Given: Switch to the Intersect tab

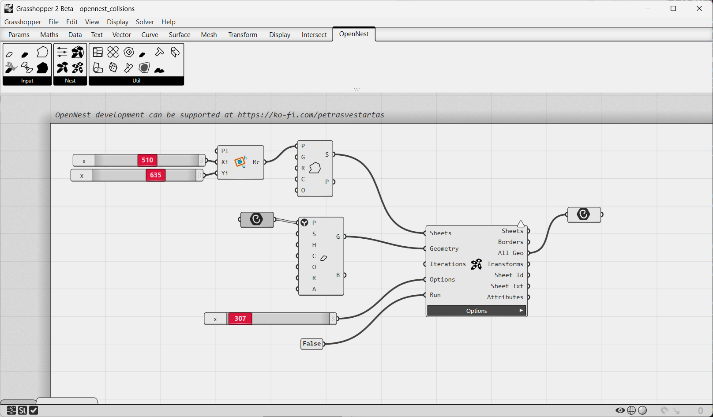Looking at the screenshot, I should click(x=314, y=35).
